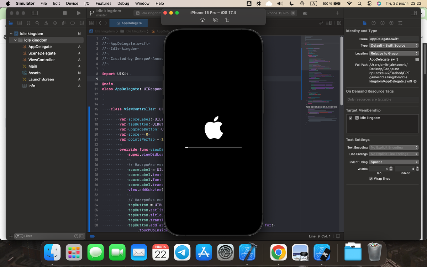Open the Issue navigator

46,23
